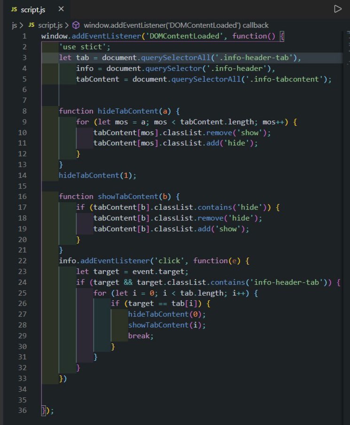Click the minimap at the editor's right edge
350x425 pixels.
348,49
